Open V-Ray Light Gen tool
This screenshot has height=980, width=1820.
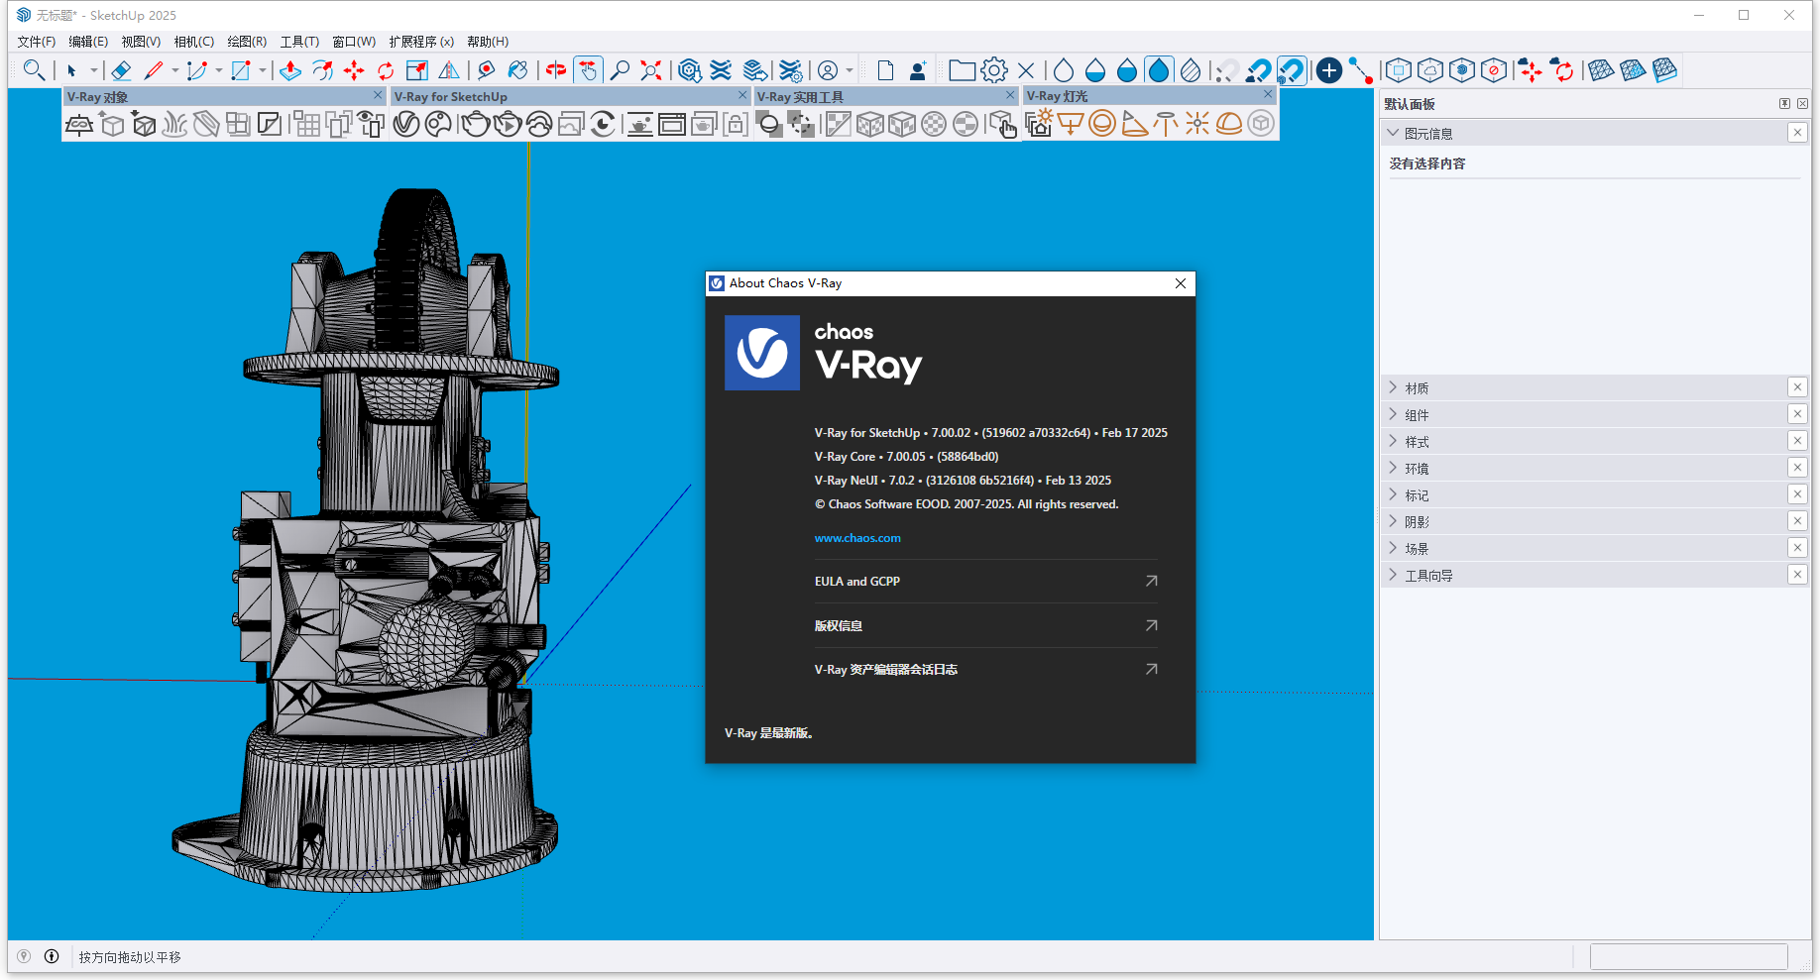(1039, 124)
